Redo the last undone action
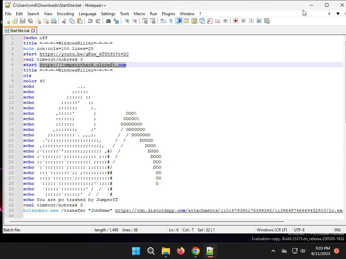 click(98, 21)
